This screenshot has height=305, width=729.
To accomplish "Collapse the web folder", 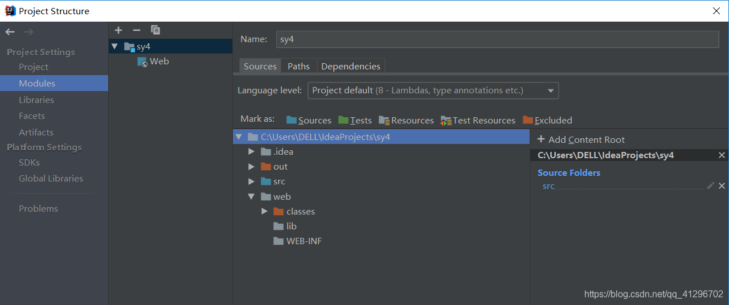I will (x=251, y=196).
